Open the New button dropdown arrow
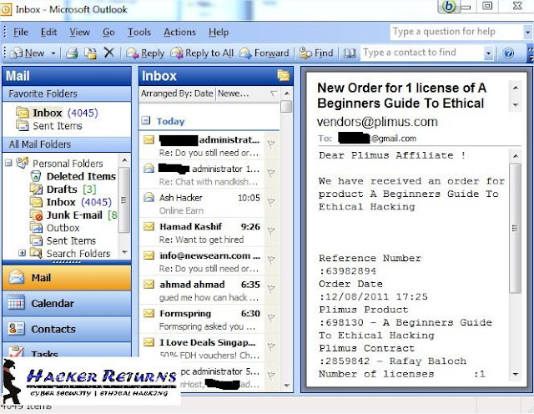This screenshot has width=534, height=414. (x=53, y=53)
